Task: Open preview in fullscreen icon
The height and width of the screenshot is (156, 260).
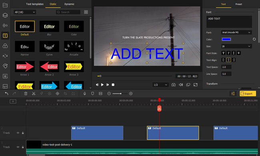Action: [196, 85]
